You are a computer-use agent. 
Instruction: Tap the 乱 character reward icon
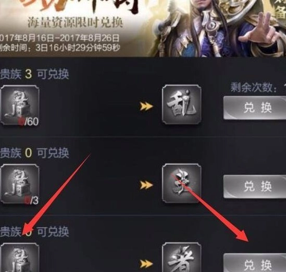coord(182,104)
